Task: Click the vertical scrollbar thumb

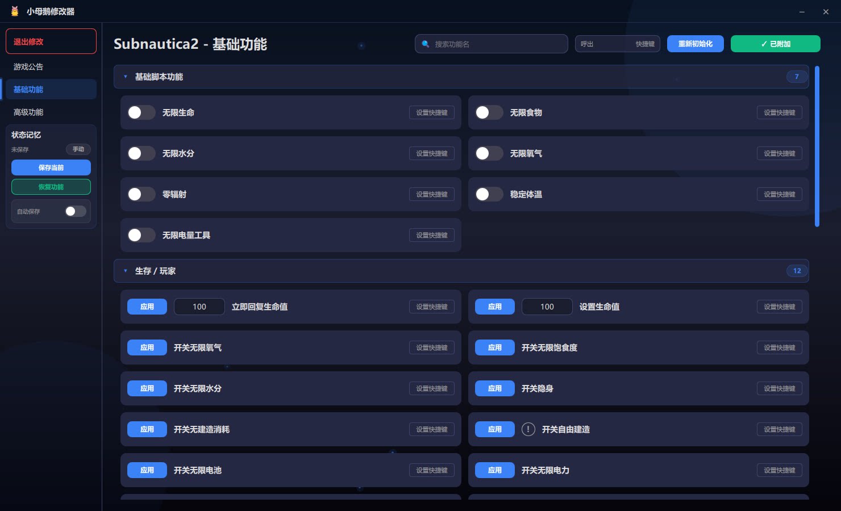Action: point(817,146)
